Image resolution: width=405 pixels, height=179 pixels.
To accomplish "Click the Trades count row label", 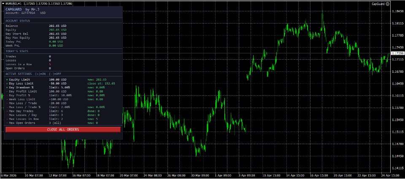I will coord(11,56).
